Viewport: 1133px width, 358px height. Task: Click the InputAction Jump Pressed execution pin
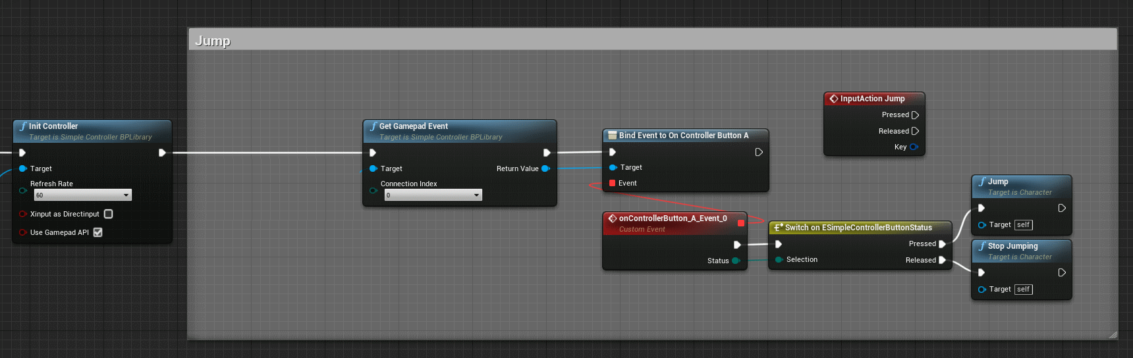coord(915,115)
